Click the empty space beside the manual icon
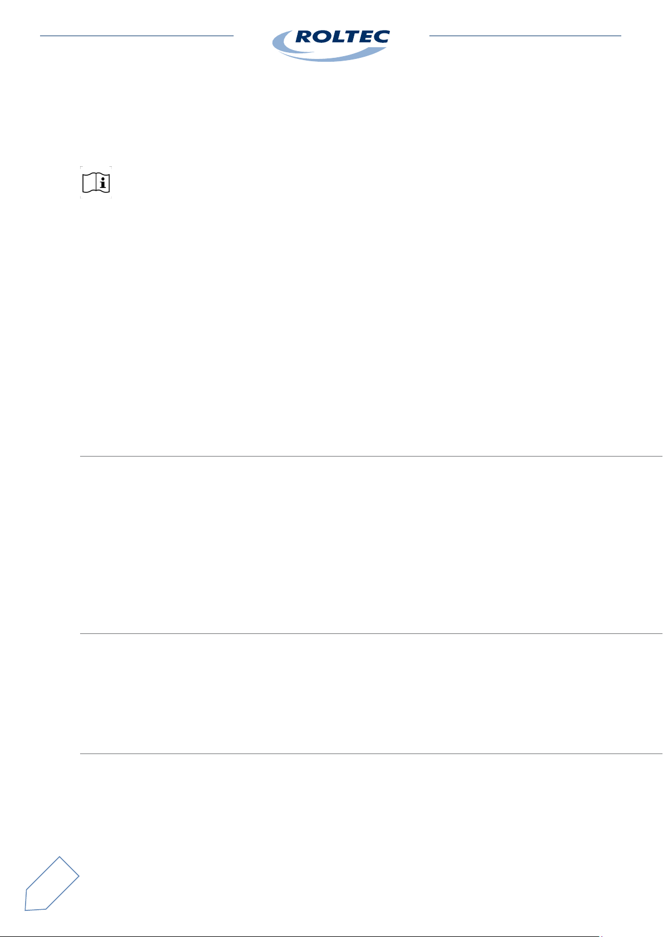 [384, 182]
